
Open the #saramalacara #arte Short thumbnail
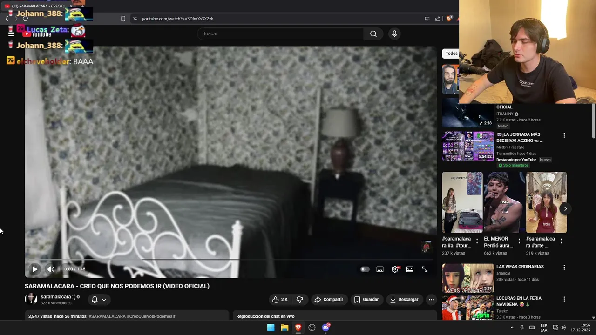point(546,202)
